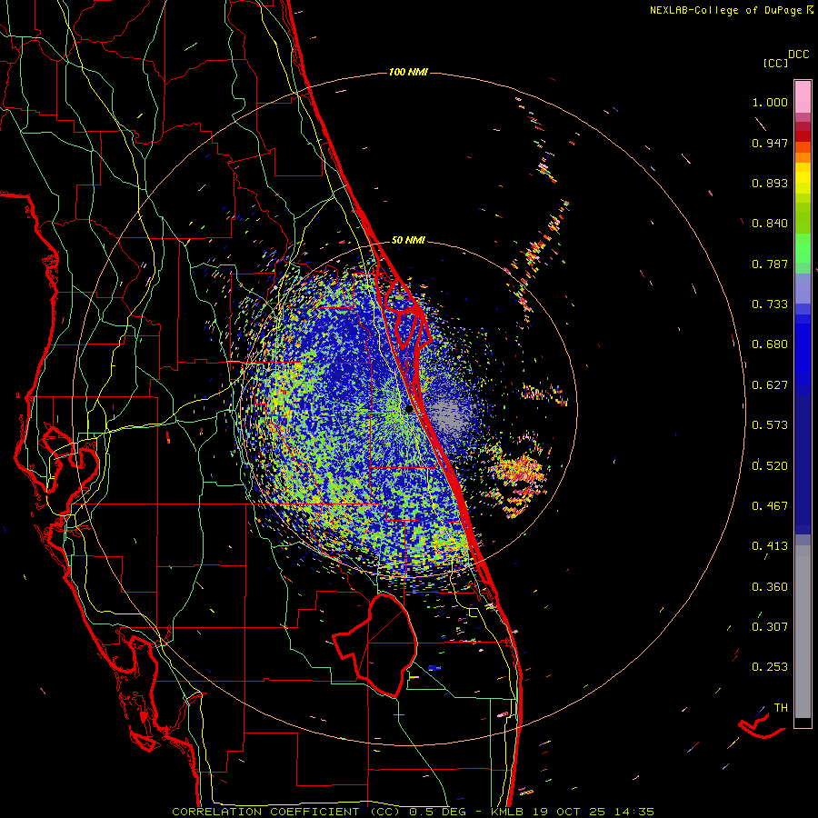Click the 1.000 value on the color scale
The width and height of the screenshot is (818, 818).
[x=770, y=102]
